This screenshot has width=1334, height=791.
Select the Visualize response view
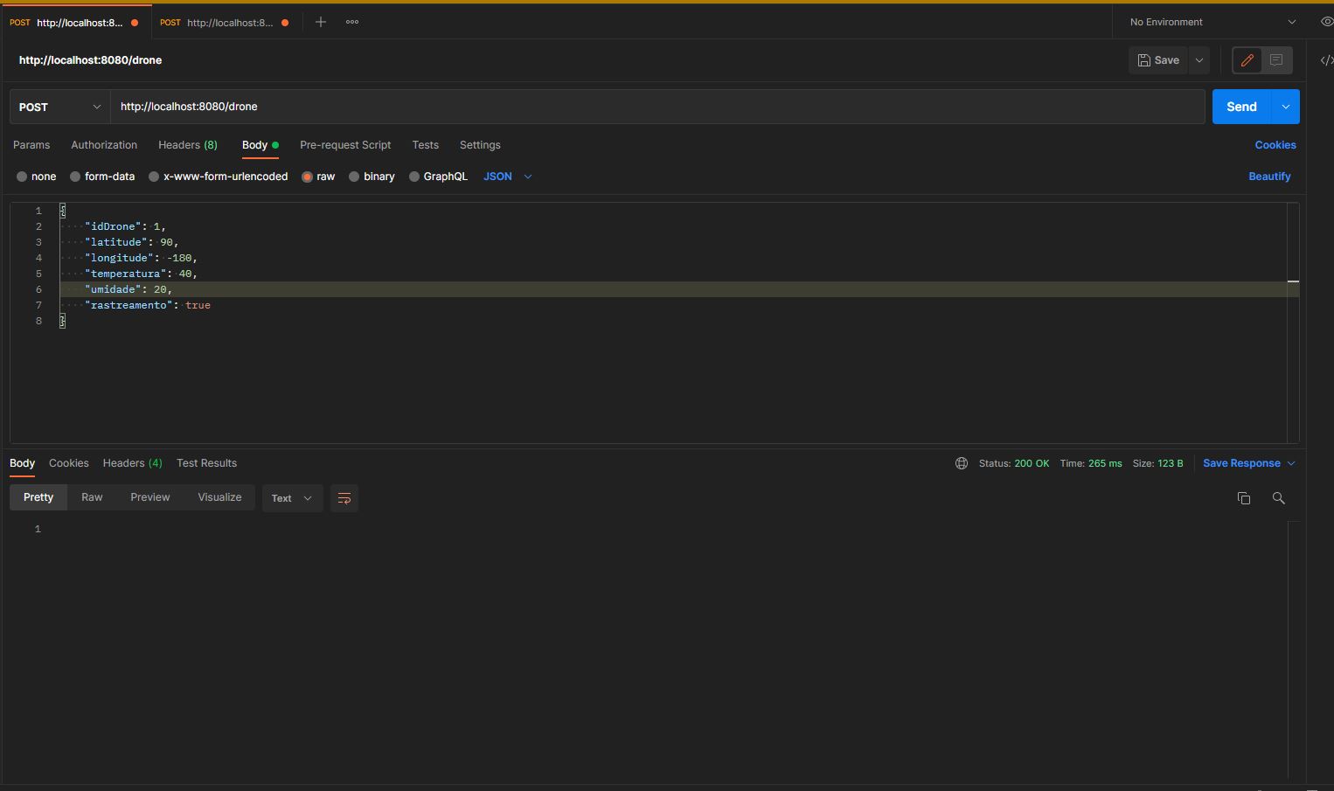pyautogui.click(x=219, y=497)
